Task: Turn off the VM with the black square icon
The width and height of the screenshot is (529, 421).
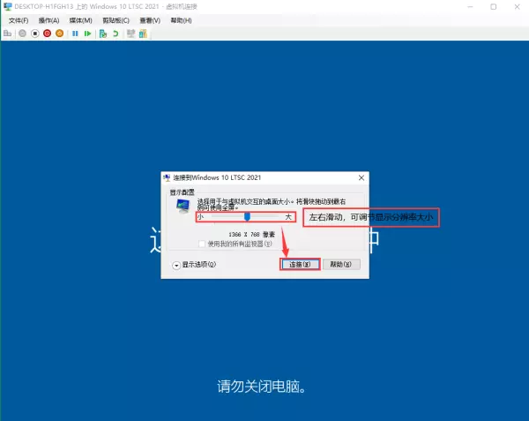Action: [x=34, y=34]
